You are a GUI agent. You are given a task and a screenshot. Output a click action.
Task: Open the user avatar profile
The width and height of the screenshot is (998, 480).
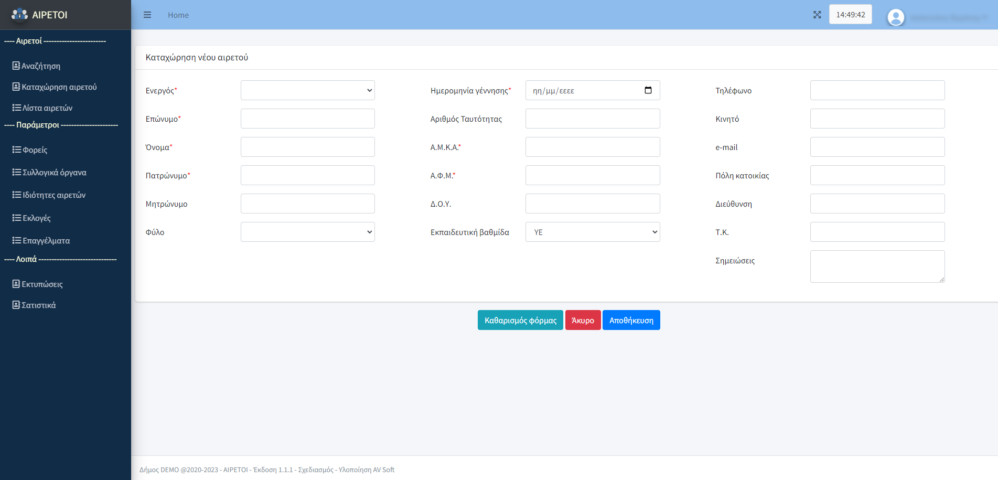click(x=896, y=18)
